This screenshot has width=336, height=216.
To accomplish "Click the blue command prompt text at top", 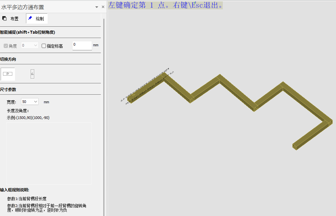I will click(x=166, y=5).
